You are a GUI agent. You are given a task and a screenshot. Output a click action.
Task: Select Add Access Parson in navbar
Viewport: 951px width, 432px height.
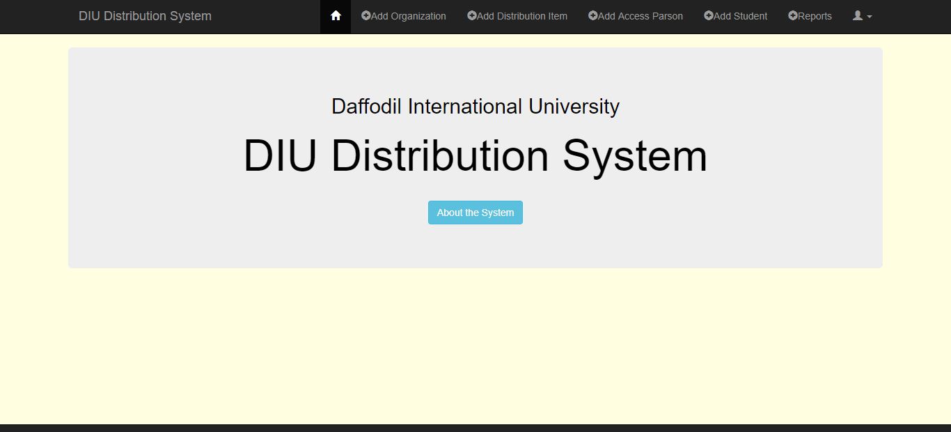point(636,16)
